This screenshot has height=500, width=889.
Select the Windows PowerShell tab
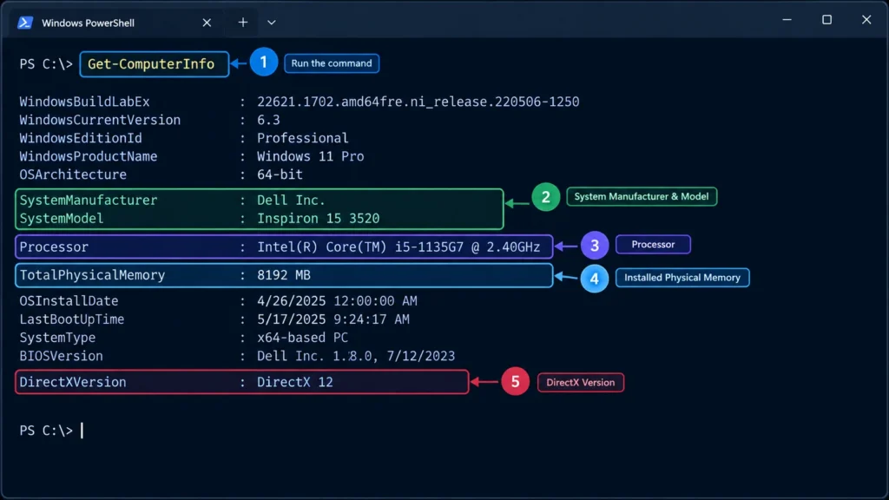(x=116, y=23)
